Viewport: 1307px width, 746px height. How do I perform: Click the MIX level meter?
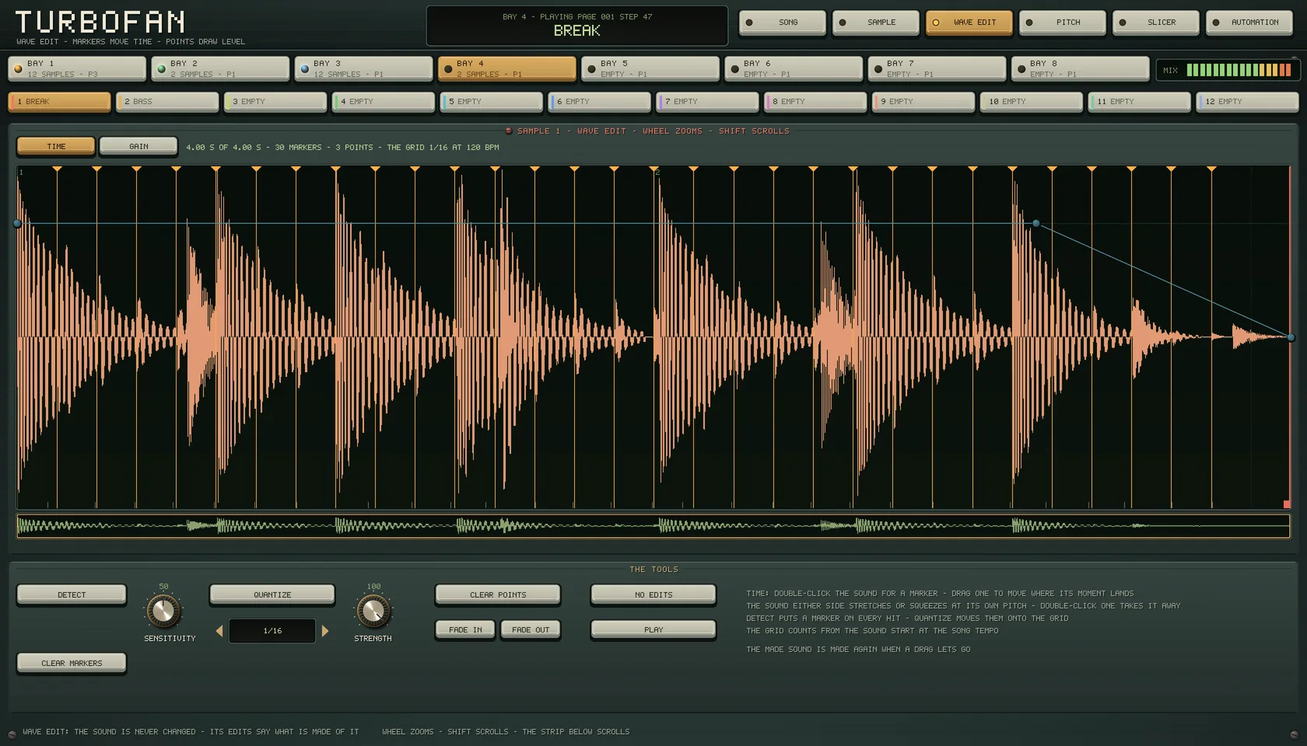1227,70
